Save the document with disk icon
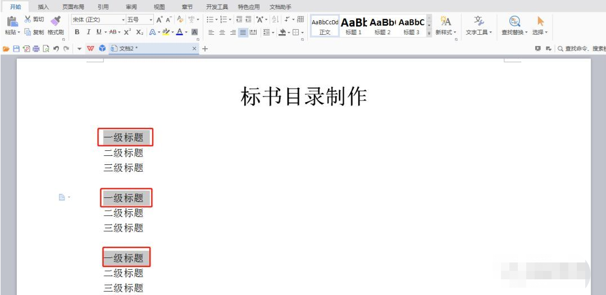Image resolution: width=606 pixels, height=295 pixels. [x=16, y=49]
